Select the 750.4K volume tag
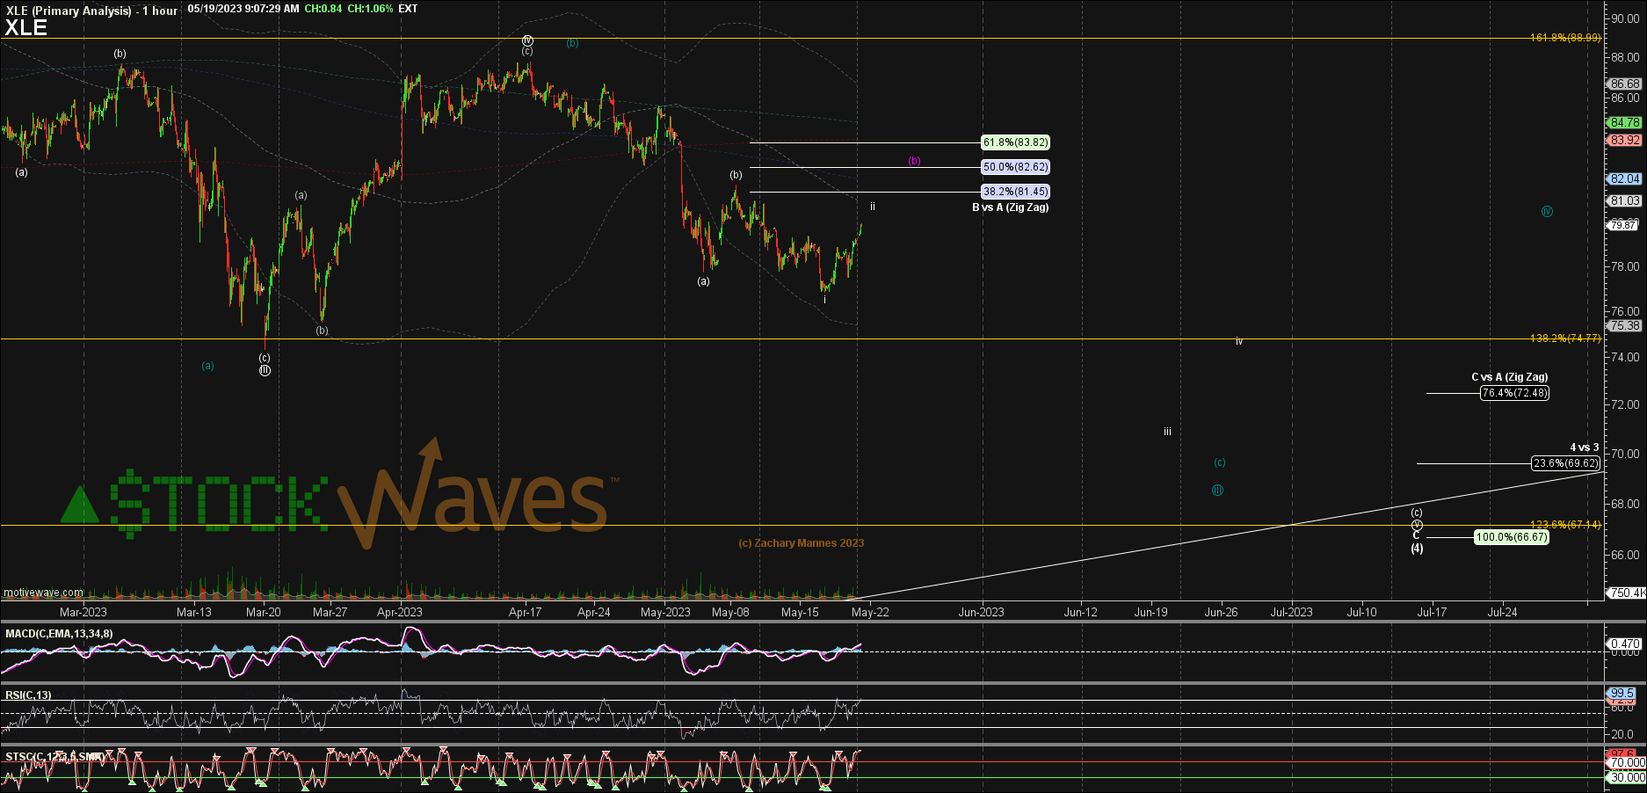 pos(1625,593)
